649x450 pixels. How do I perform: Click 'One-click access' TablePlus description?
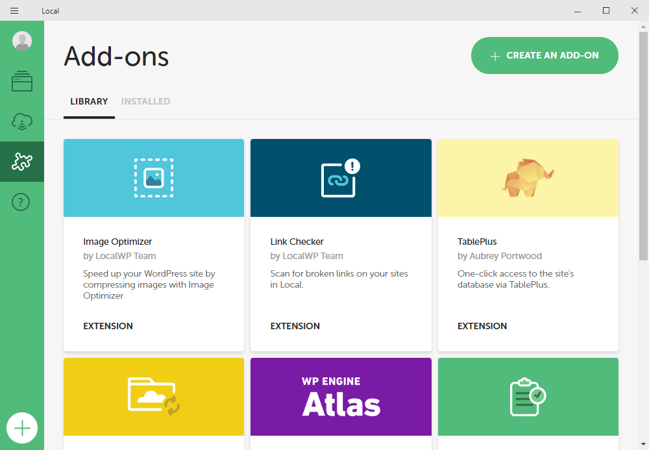[515, 279]
